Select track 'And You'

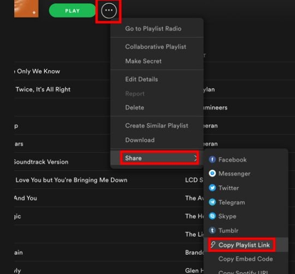tap(26, 198)
